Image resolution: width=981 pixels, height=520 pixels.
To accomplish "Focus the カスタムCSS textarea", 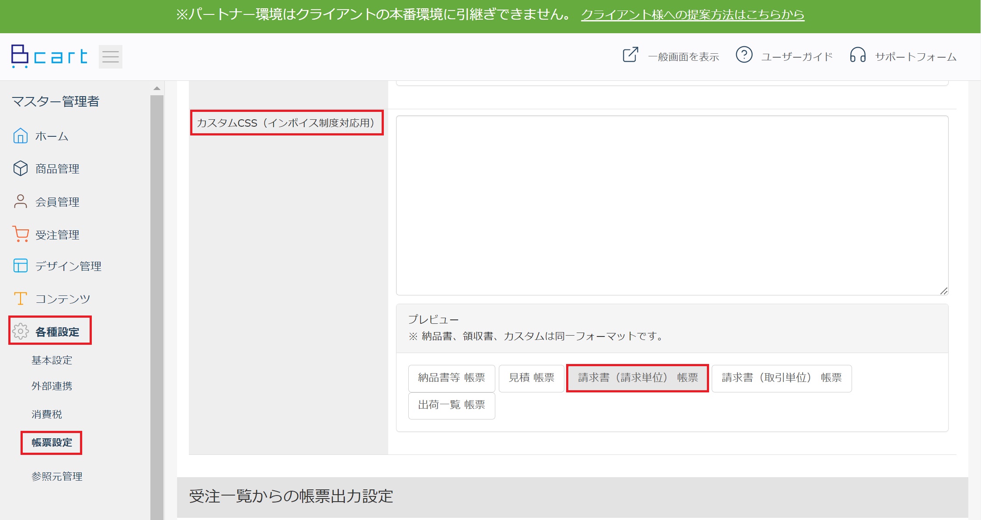I will [x=672, y=205].
